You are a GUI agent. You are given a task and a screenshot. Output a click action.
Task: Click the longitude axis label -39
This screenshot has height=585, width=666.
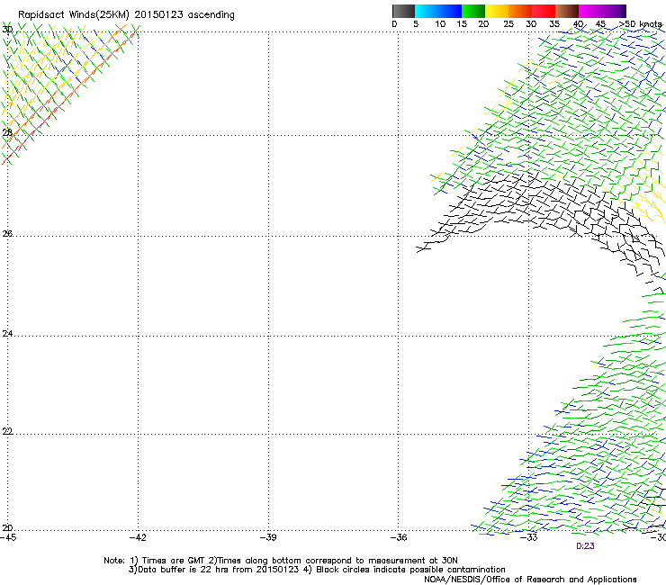tap(268, 537)
